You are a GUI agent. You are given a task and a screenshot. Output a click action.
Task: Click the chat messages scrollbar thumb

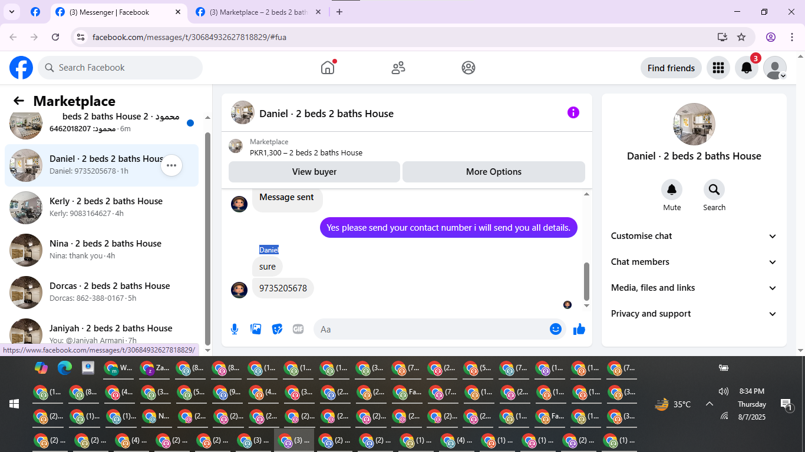586,281
